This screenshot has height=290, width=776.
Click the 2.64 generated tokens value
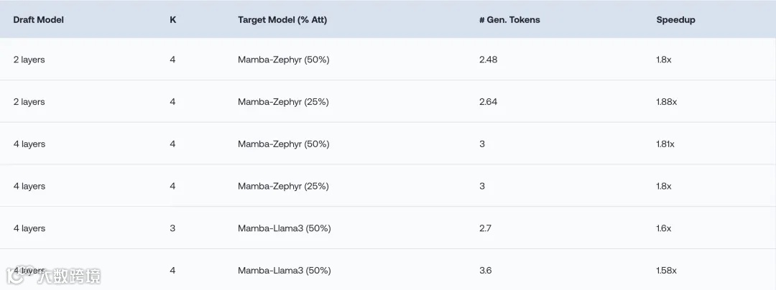[488, 102]
